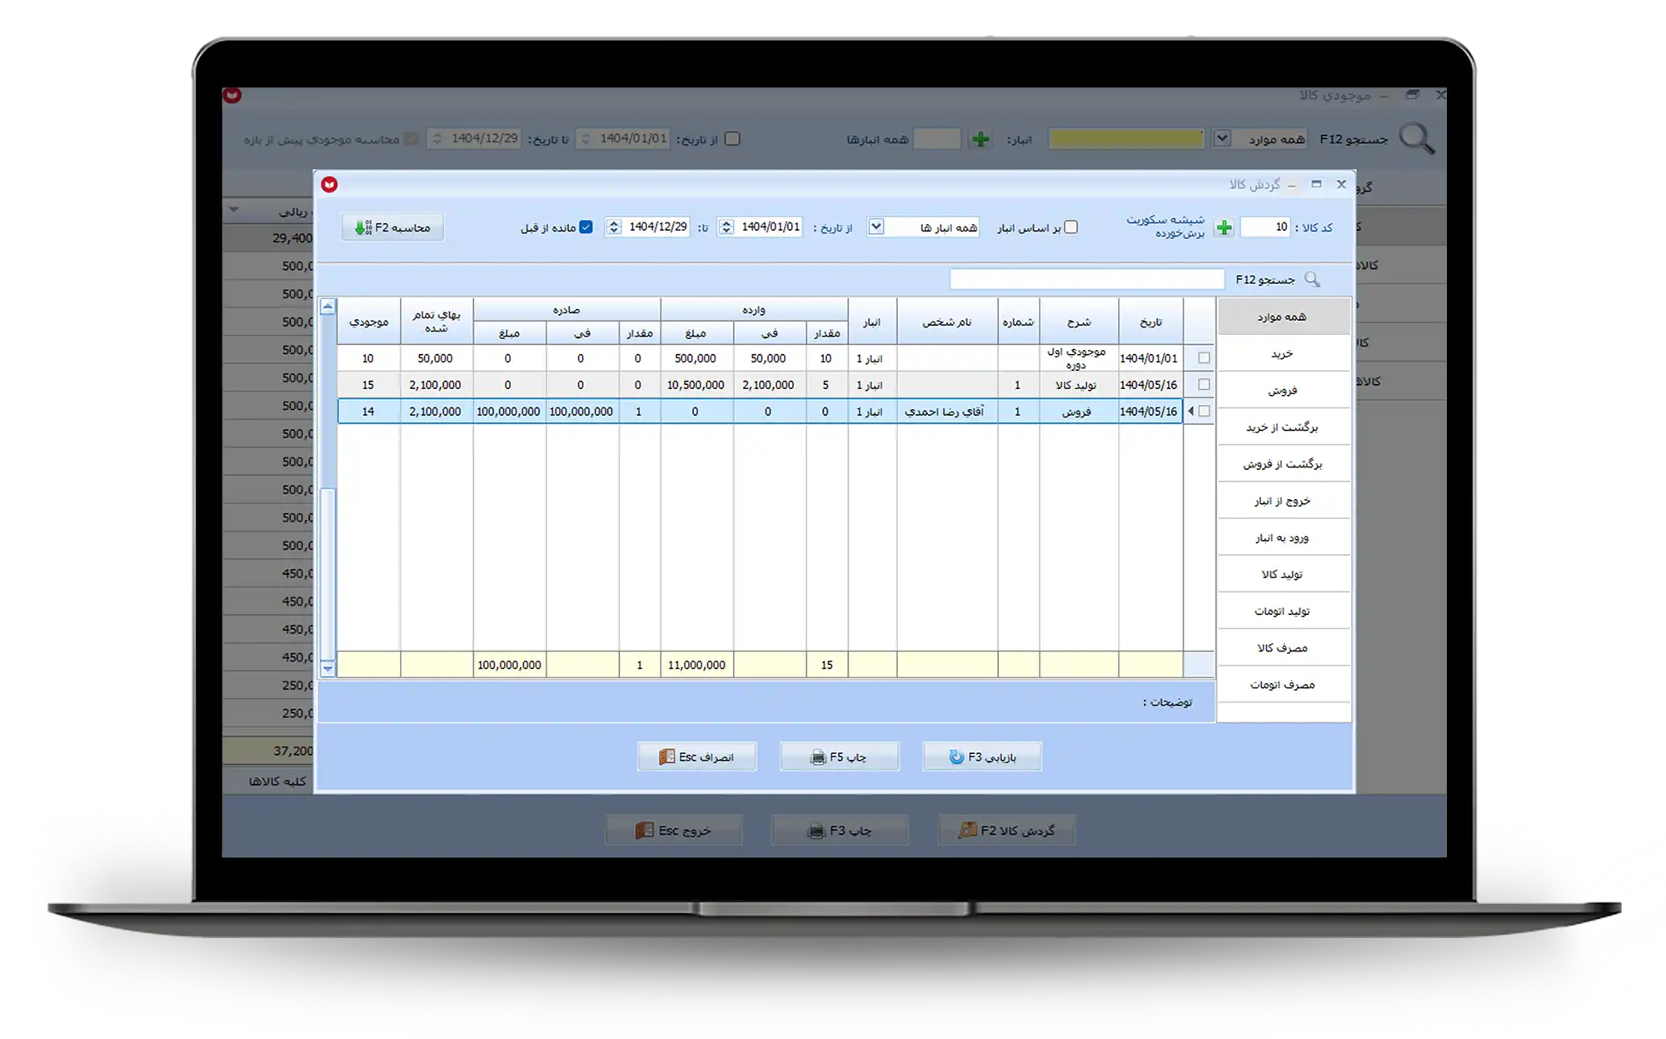Screen dimensions: 1666x1039
Task: Click the red logo icon of the موجودی کالا window
Action: point(232,96)
